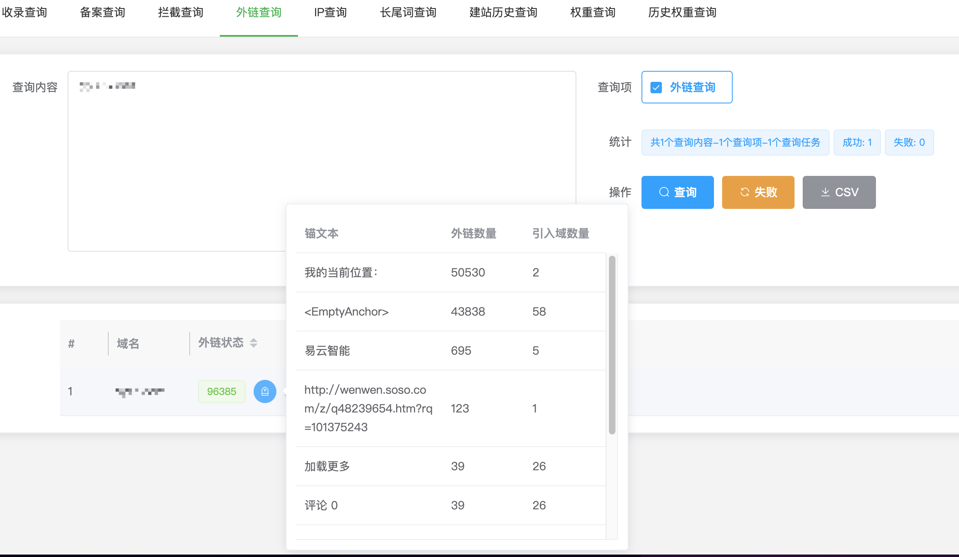Click inside the 查询内容 text area
Screen dimensions: 959x557
(x=322, y=161)
